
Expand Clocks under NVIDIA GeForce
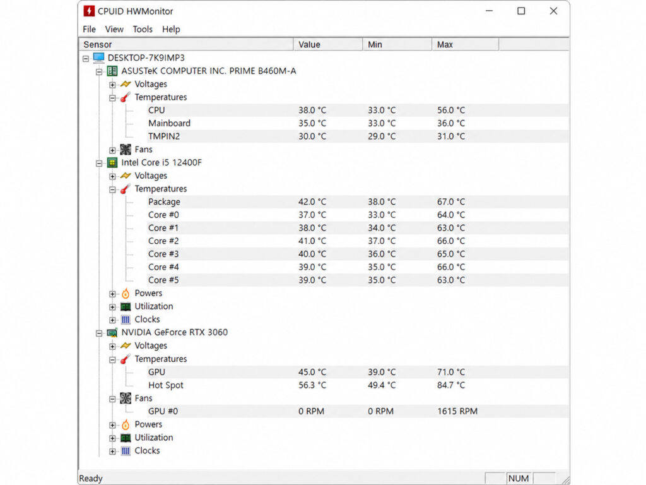112,452
